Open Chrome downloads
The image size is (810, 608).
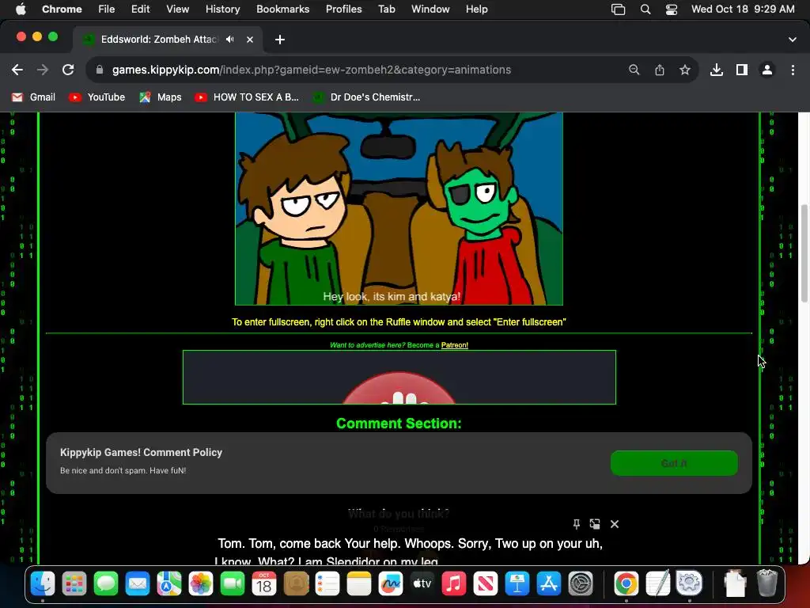pos(716,70)
